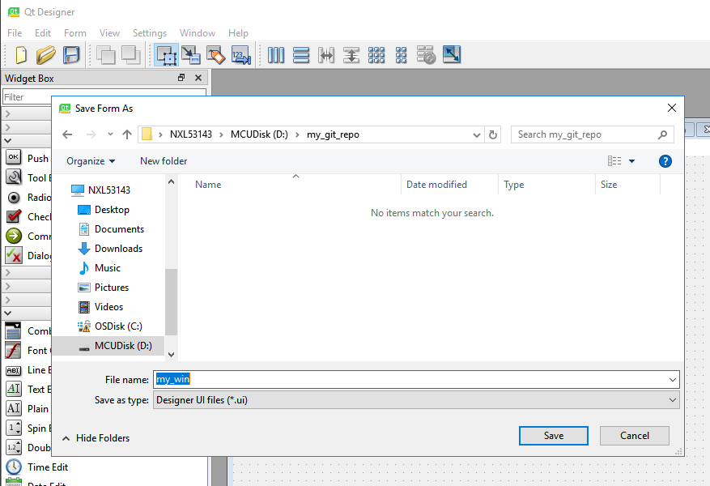
Task: Open the Organize dropdown menu
Action: (x=91, y=161)
